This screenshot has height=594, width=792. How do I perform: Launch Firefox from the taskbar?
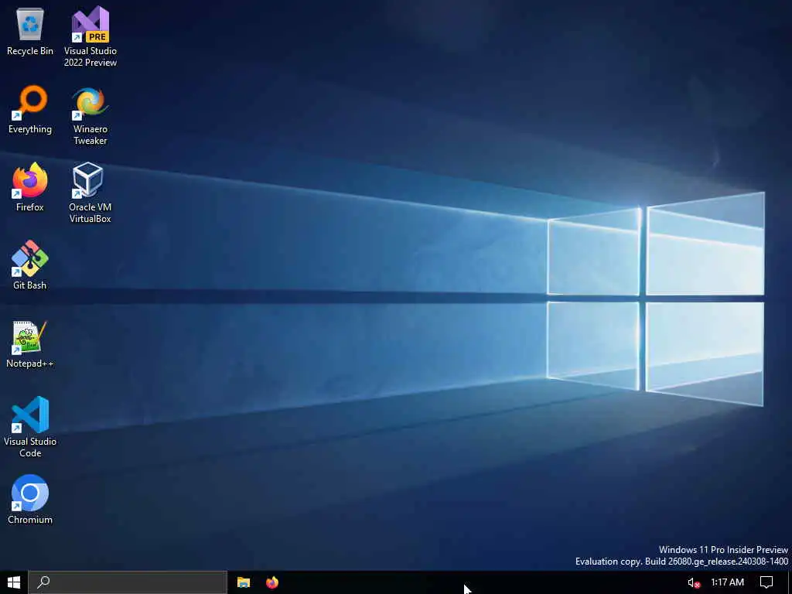pos(271,582)
